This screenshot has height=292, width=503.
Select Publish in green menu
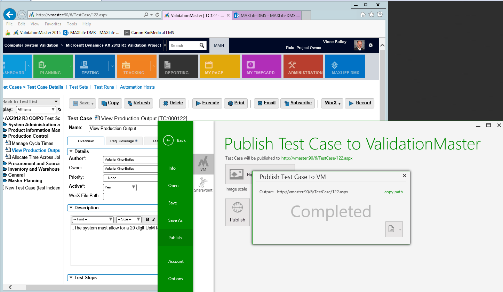(175, 238)
